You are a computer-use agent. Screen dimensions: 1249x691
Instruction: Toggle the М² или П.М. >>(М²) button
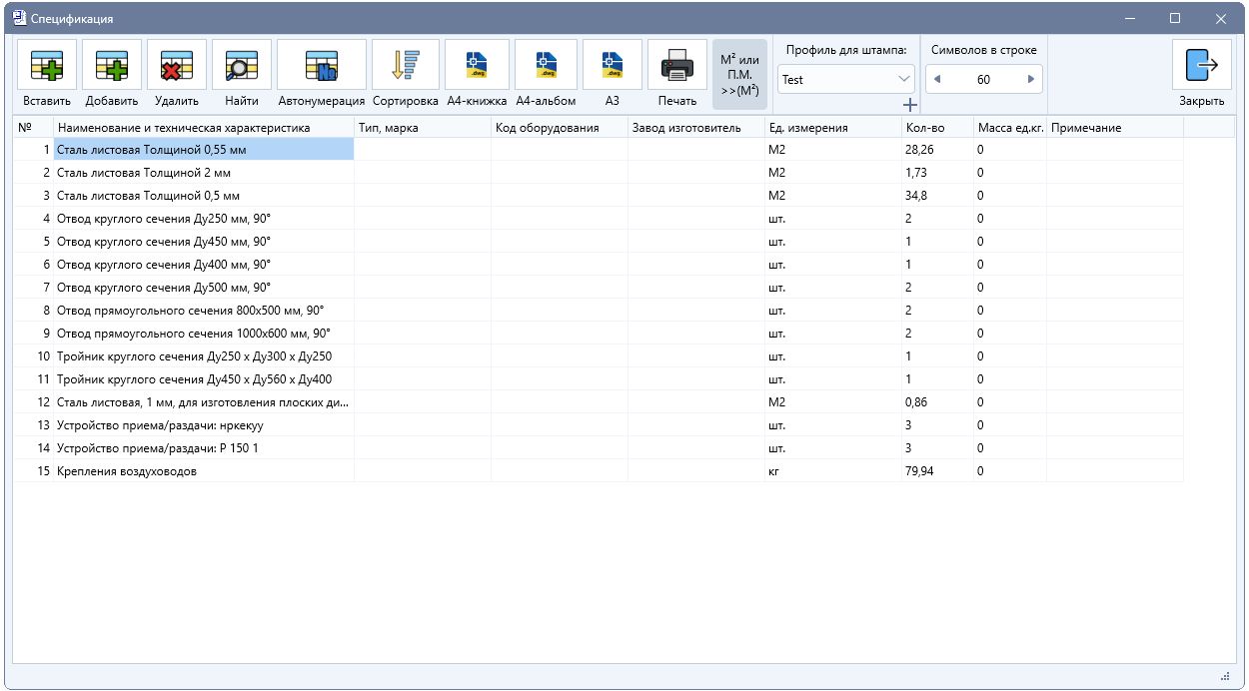(739, 75)
